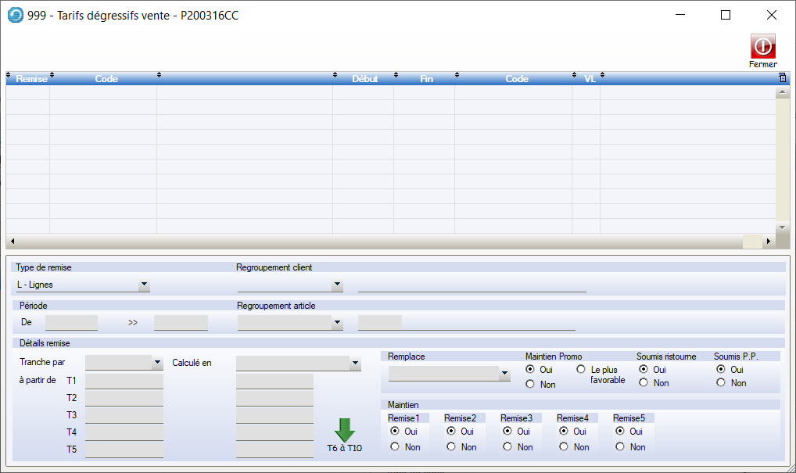Click the grid options icon in header corner

783,78
